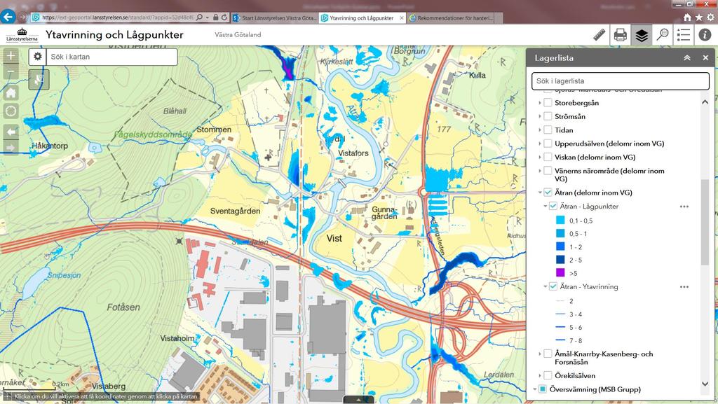Image resolution: width=718 pixels, height=404 pixels.
Task: Collapse Översvämning (MSB Grupp) group
Action: point(535,389)
